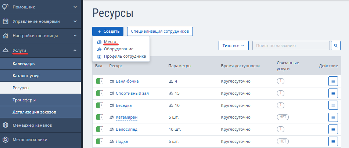Open Календарь in the sidebar
The width and height of the screenshot is (349, 148).
click(40, 64)
